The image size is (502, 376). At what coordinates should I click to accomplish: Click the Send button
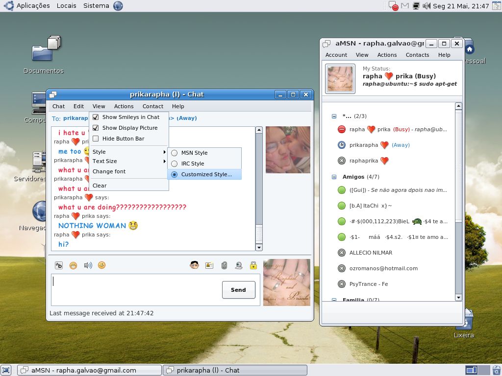pyautogui.click(x=239, y=290)
